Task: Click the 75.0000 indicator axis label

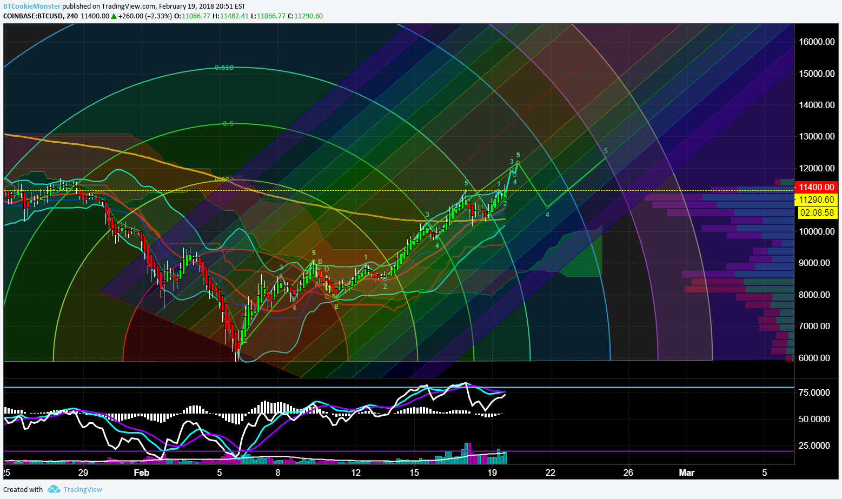Action: [x=814, y=392]
